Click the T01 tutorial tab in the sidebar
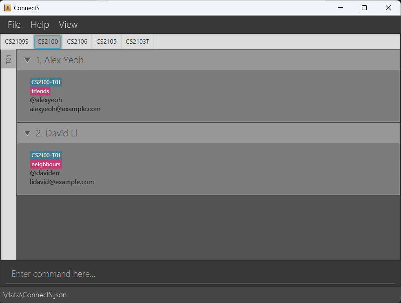This screenshot has width=401, height=303. [x=8, y=59]
